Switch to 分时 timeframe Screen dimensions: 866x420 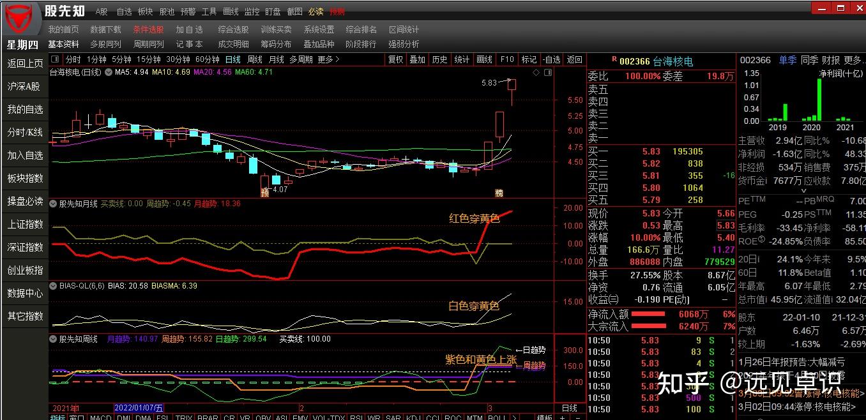click(x=73, y=59)
